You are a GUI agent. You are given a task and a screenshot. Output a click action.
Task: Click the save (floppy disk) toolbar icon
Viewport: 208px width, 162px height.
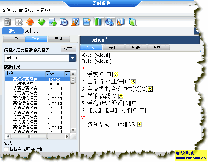coord(7,22)
